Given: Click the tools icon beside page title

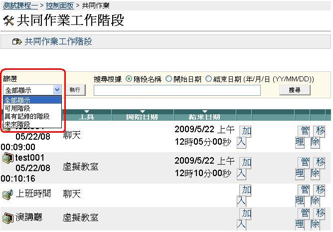Looking at the screenshot, I should coord(8,21).
